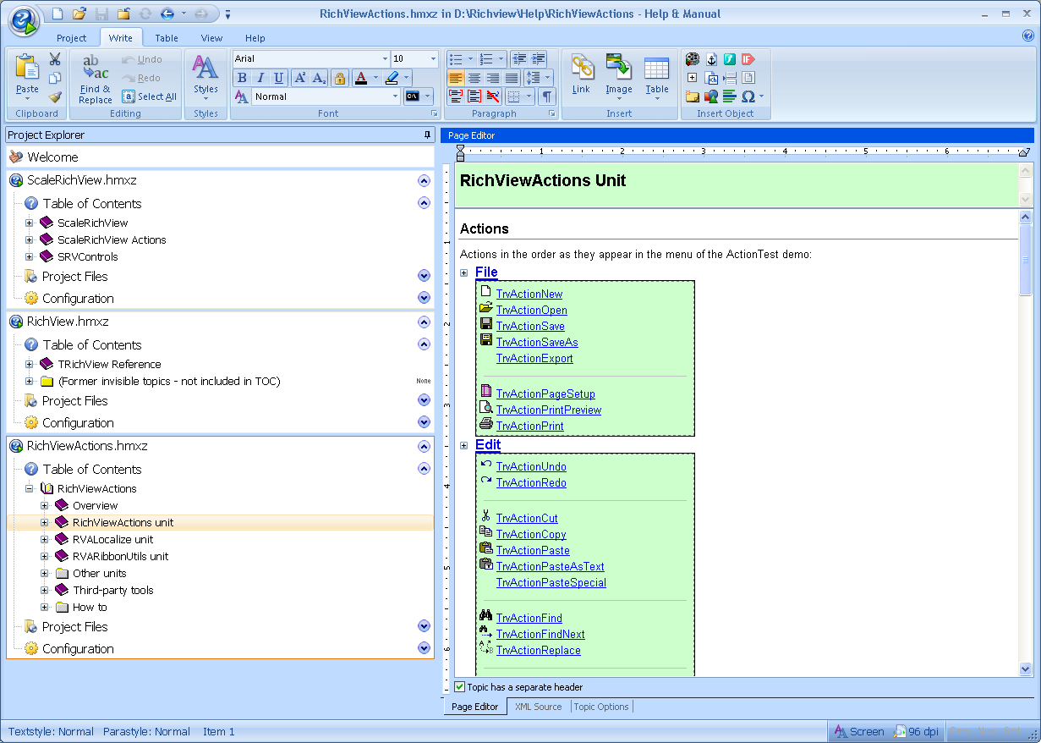
Task: Insert an anchor from the ribbon
Action: (x=711, y=59)
